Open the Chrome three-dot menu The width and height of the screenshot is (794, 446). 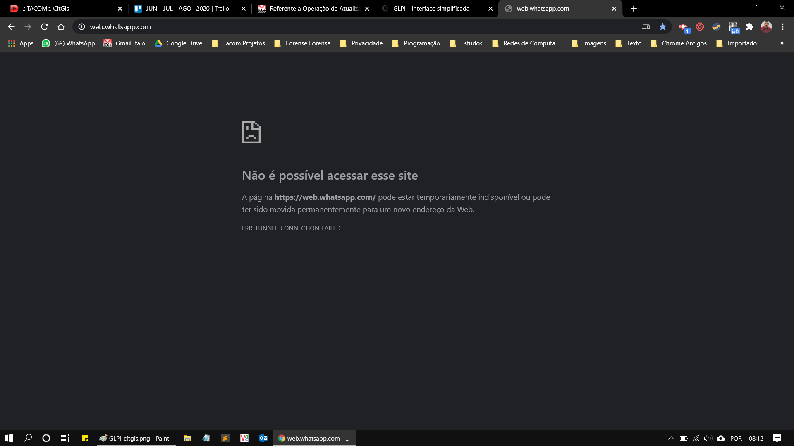(782, 27)
